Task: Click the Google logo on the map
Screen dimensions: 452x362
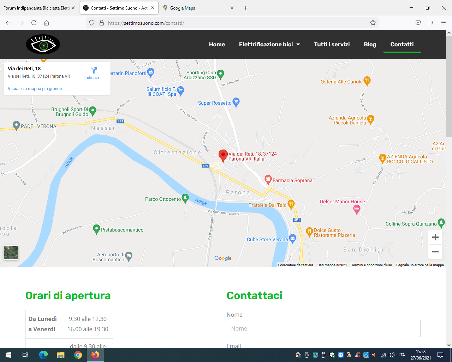Action: tap(223, 258)
